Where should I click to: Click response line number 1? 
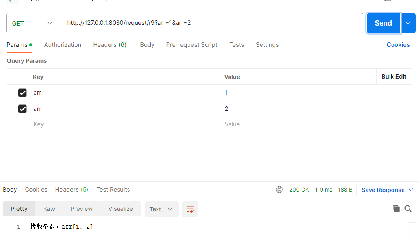pos(18,227)
